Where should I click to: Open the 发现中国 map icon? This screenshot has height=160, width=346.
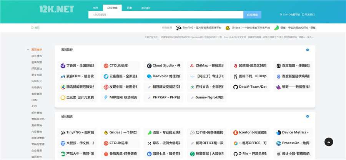[x=106, y=87]
